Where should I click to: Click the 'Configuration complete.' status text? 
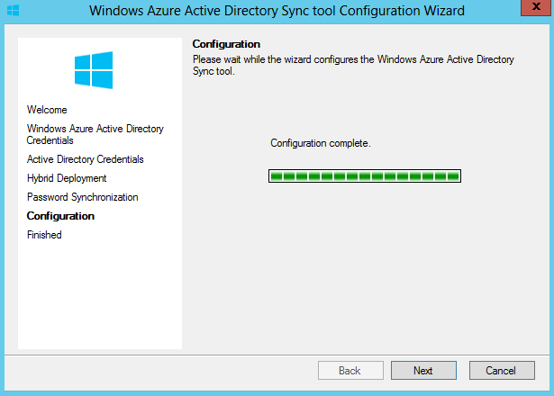tap(321, 143)
